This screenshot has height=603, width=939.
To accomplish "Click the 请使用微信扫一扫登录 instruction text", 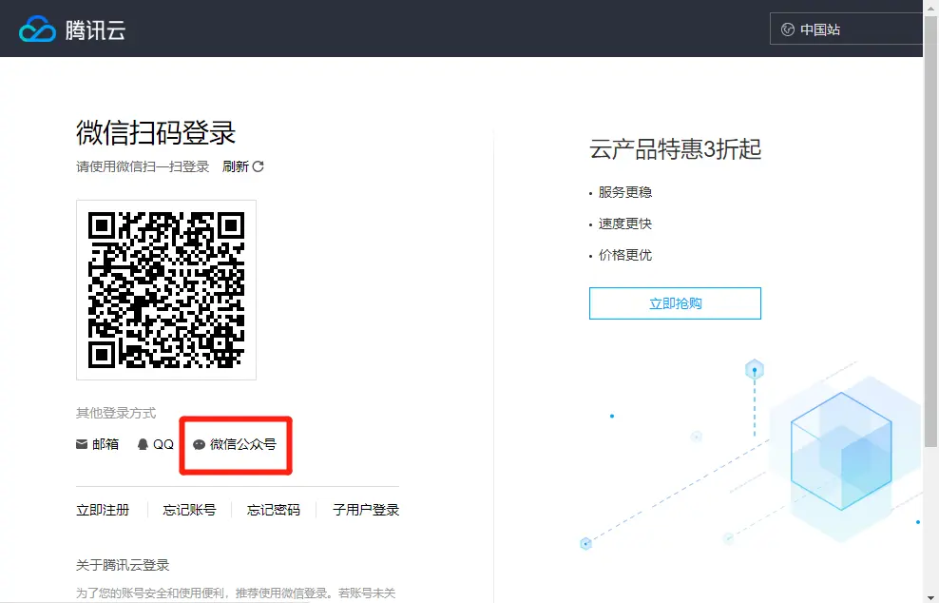I will click(143, 166).
